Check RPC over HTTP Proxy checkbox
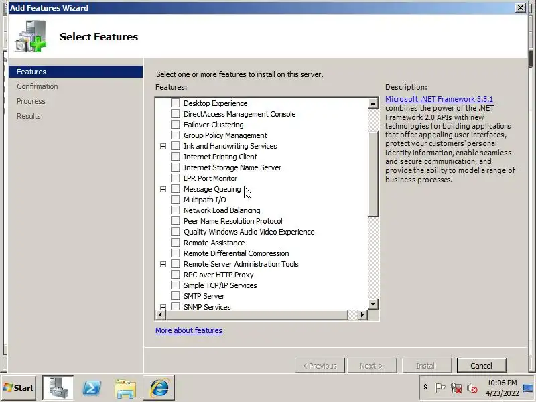Viewport: 536px width, 402px height. click(175, 275)
